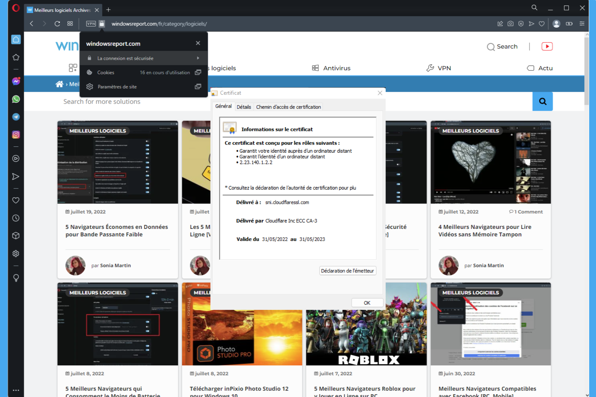Click OK in the Certificat dialog
Screen dimensions: 596x397
coord(367,303)
